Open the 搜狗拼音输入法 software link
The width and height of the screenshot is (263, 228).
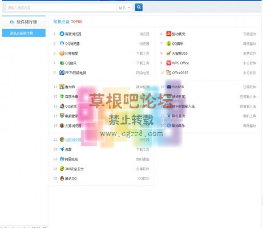183,106
